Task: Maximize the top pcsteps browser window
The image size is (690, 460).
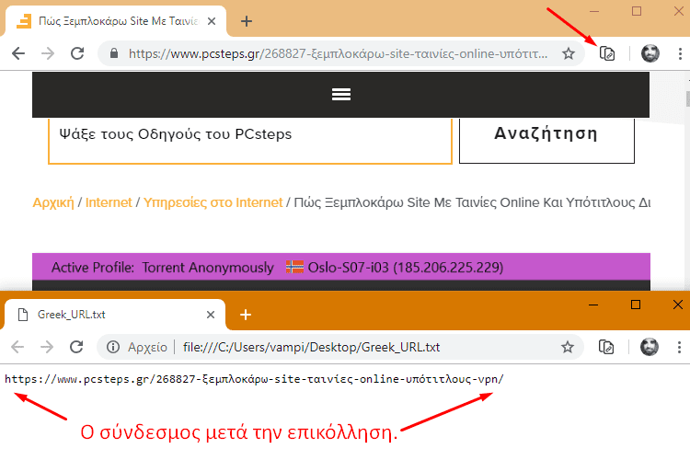Action: tap(637, 11)
